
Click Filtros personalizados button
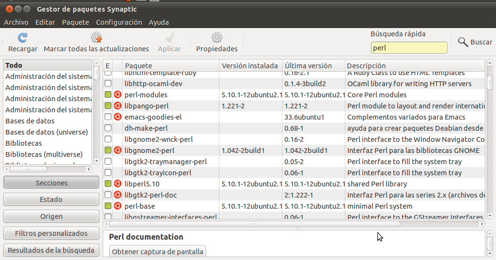51,233
